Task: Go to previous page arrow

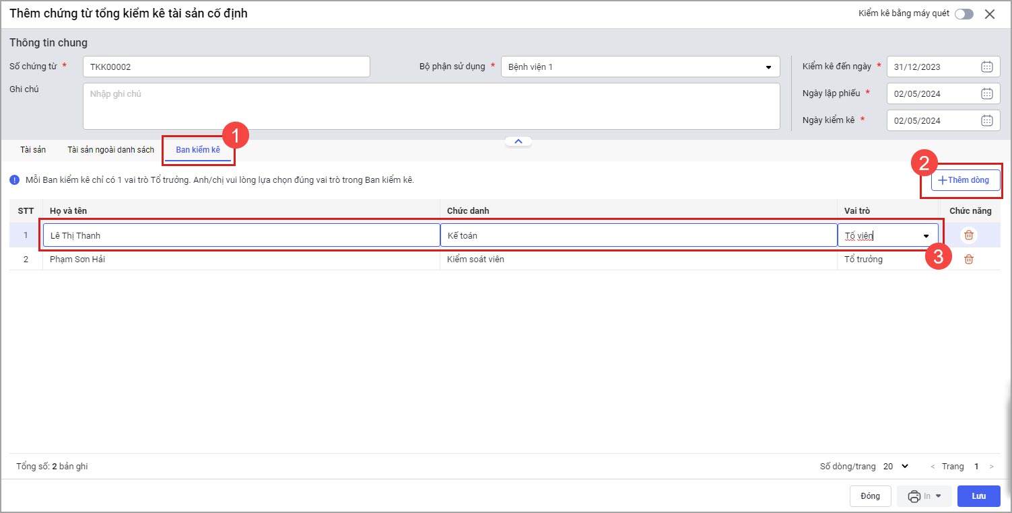Action: [933, 467]
